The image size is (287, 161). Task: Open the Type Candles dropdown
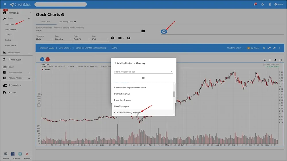(x=63, y=39)
